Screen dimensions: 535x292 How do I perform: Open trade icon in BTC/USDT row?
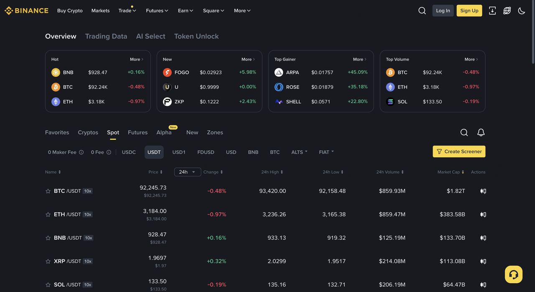tap(483, 191)
